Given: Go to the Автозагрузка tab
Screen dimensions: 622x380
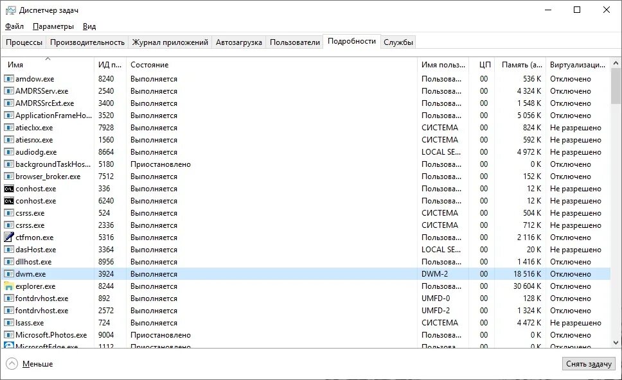Looking at the screenshot, I should tap(239, 42).
